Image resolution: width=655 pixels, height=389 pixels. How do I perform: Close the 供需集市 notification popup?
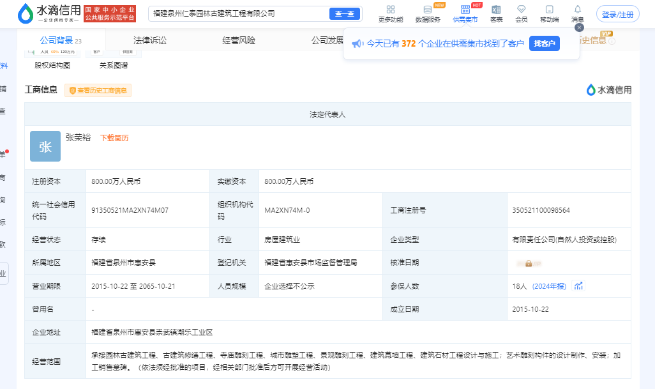579,27
